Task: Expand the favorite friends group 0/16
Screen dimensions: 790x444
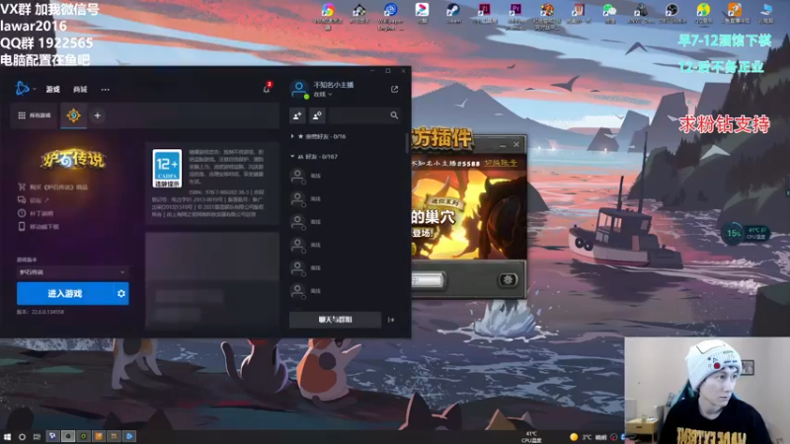Action: pyautogui.click(x=318, y=136)
